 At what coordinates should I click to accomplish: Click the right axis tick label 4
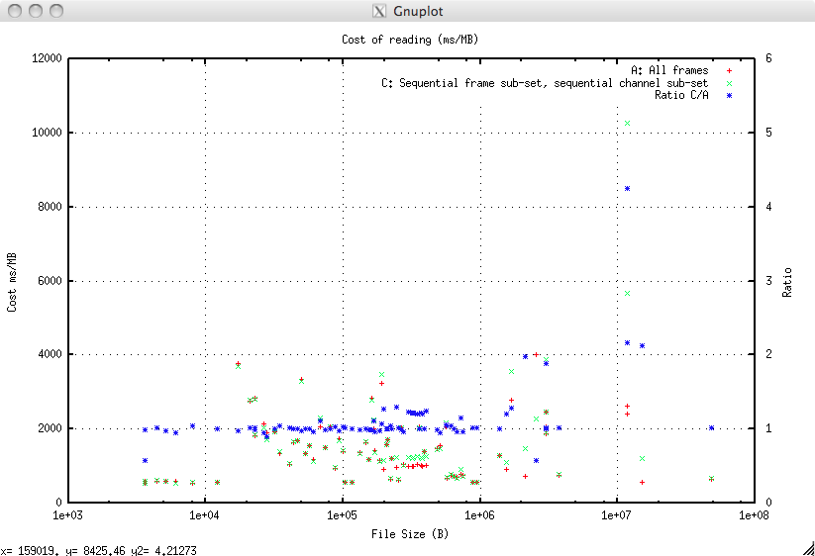pos(768,207)
